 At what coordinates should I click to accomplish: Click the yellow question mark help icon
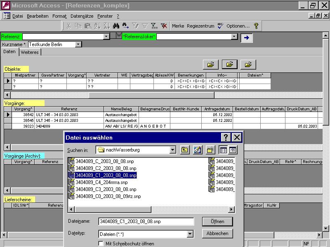click(x=256, y=26)
